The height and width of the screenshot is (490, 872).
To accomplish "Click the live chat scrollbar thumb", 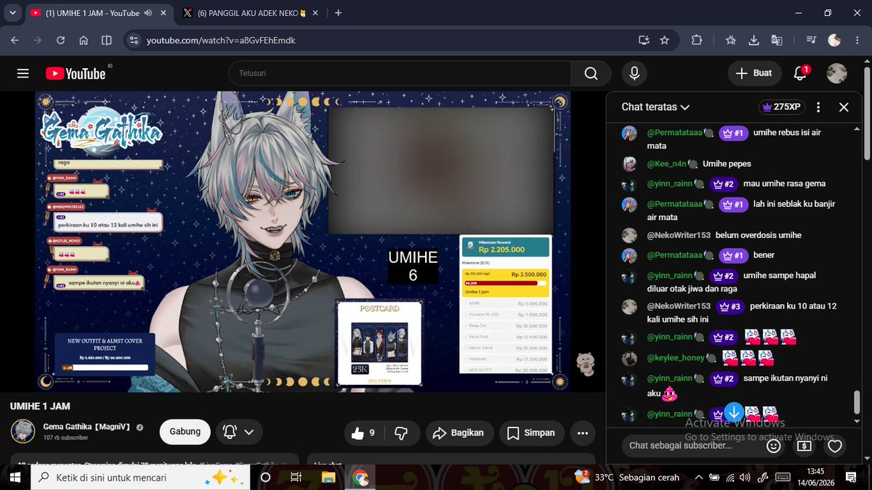I will coord(857,402).
